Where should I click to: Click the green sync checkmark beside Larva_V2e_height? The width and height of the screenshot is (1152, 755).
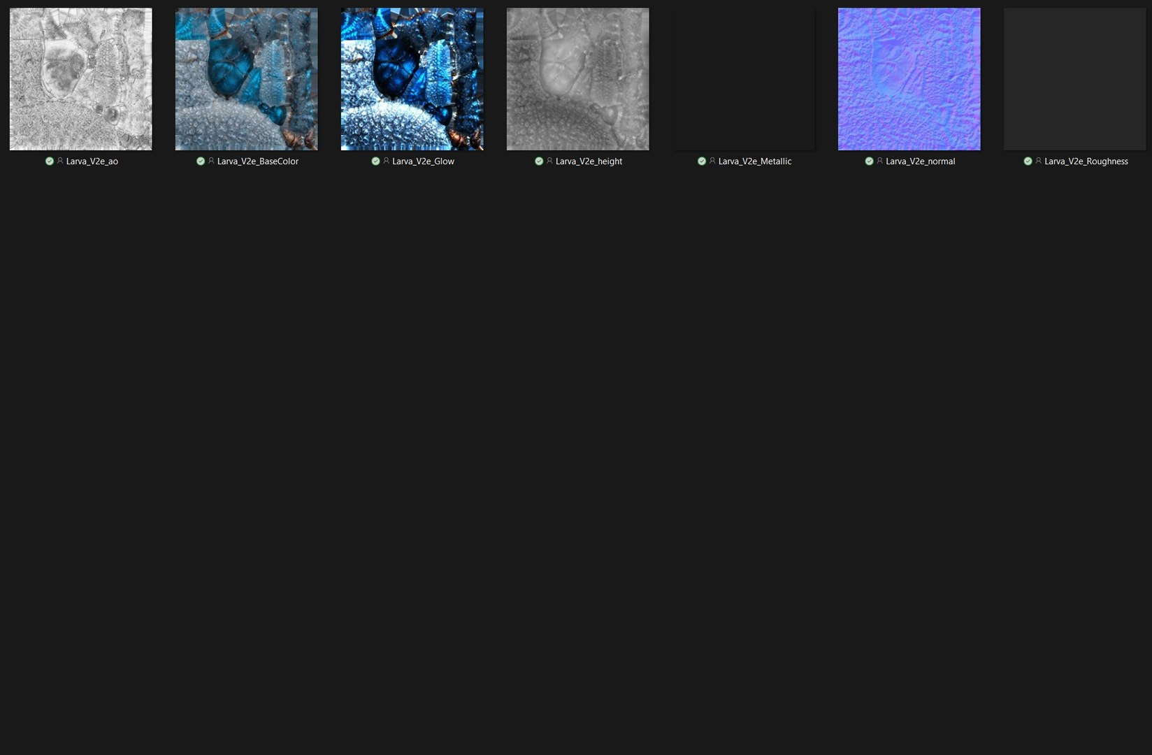coord(539,161)
